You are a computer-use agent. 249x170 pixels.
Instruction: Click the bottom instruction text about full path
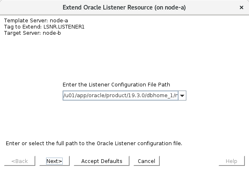[x=94, y=144]
